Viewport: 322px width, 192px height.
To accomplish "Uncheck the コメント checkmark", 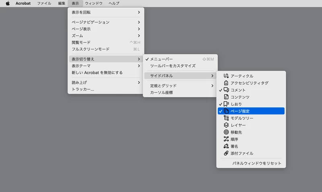I will tap(221, 90).
